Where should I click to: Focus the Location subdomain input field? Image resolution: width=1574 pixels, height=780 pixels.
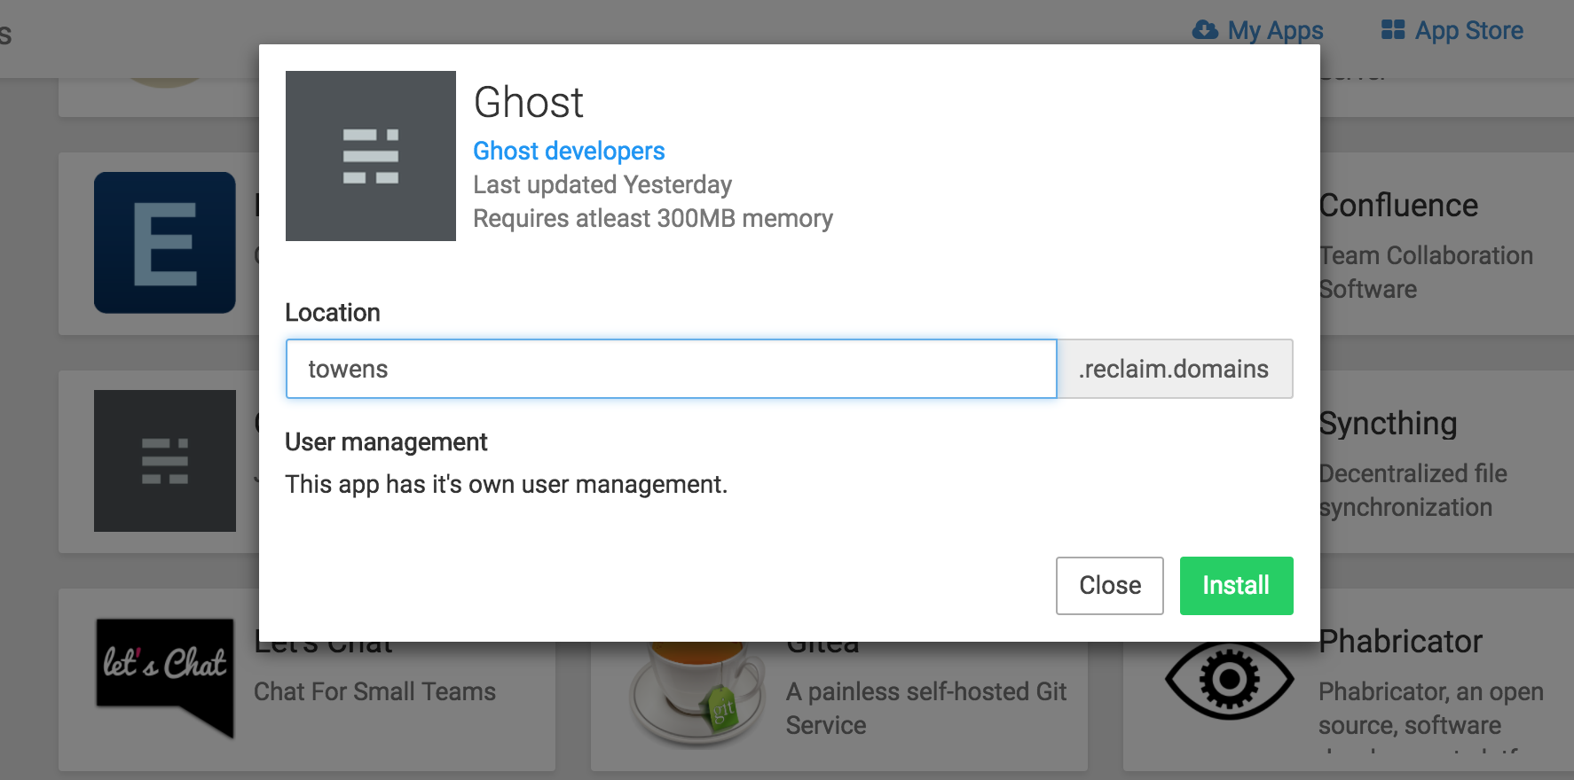coord(671,369)
